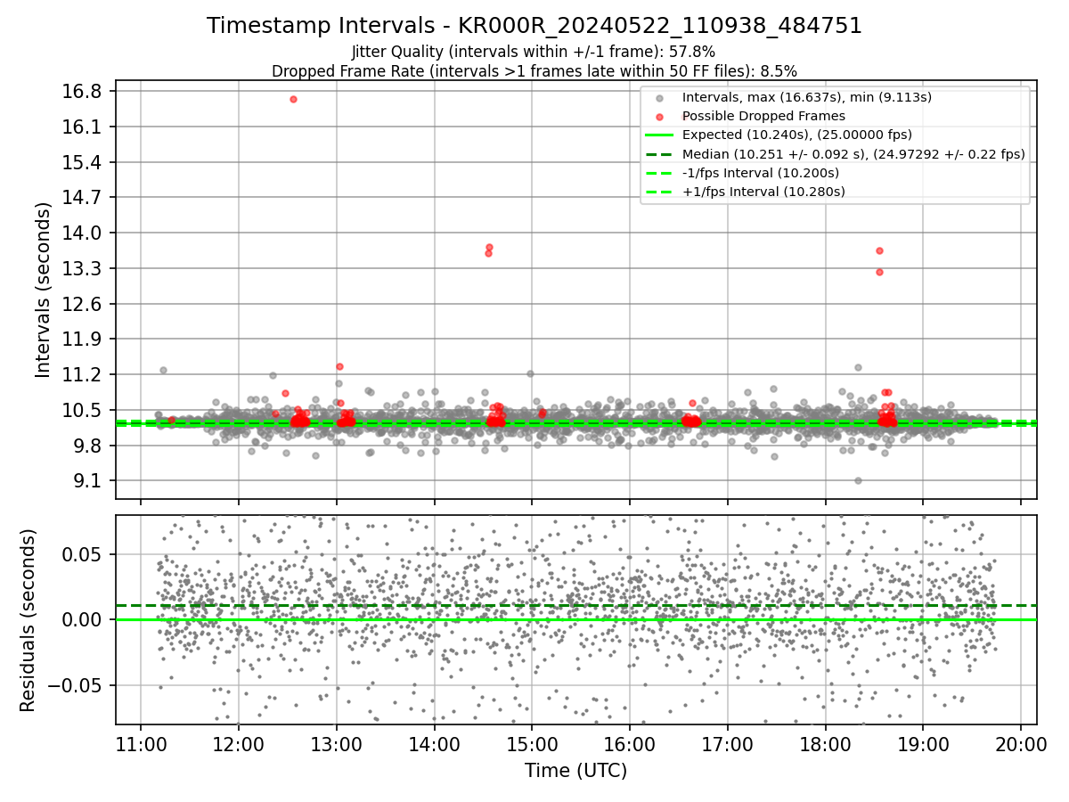This screenshot has width=1069, height=802.
Task: Click the 14.7 y-axis tick label
Action: (84, 198)
